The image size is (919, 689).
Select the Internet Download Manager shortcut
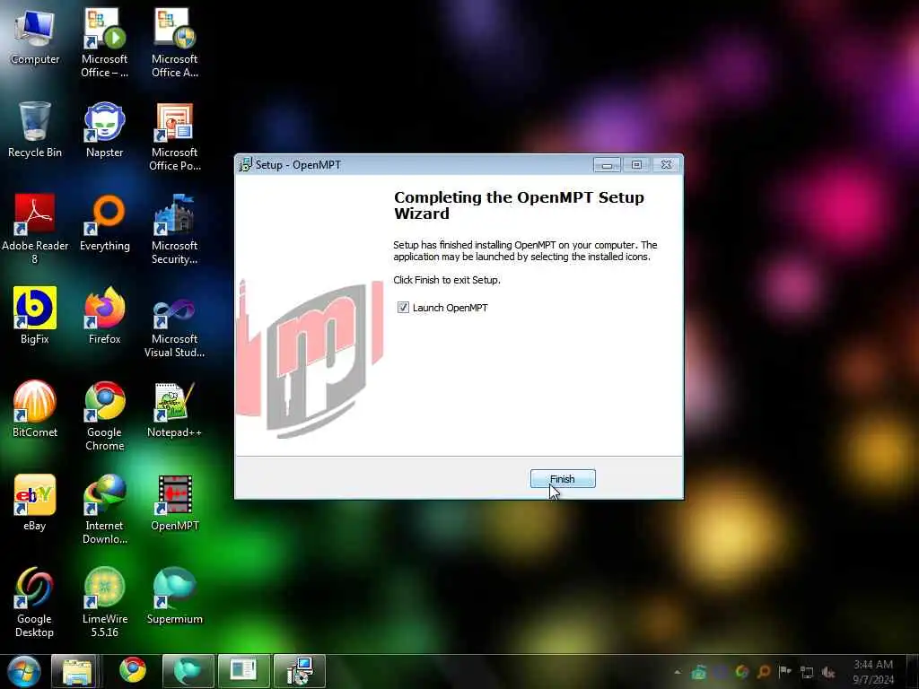pyautogui.click(x=104, y=510)
